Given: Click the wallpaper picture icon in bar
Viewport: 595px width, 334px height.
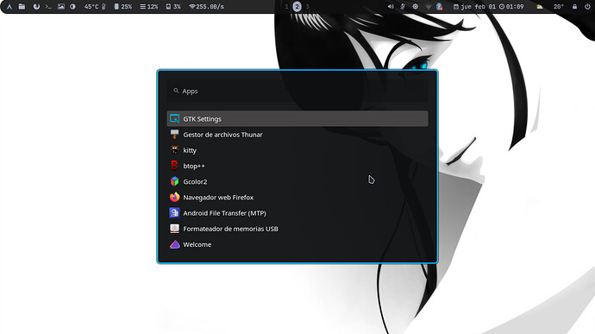Looking at the screenshot, I should pos(61,6).
